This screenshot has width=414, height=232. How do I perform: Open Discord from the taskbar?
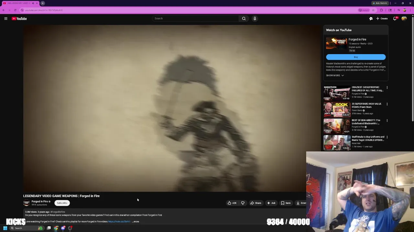(x=63, y=228)
